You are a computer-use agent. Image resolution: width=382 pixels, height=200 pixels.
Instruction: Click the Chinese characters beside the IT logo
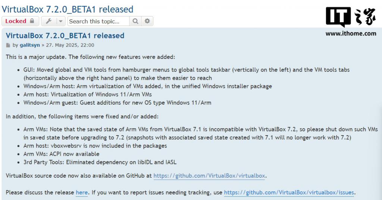click(x=365, y=16)
